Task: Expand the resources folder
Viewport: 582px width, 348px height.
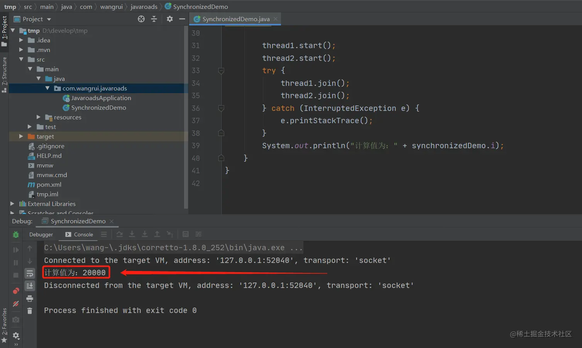Action: click(x=39, y=117)
